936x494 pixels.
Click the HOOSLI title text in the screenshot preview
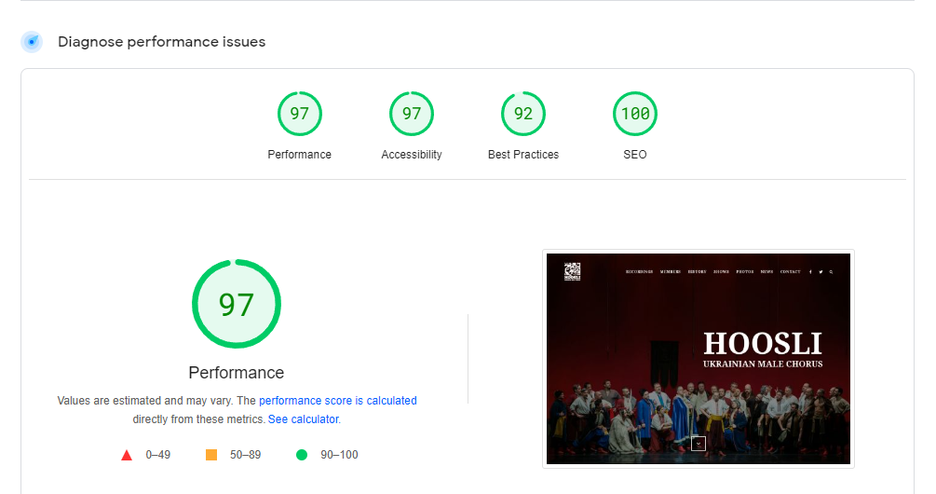[x=762, y=343]
